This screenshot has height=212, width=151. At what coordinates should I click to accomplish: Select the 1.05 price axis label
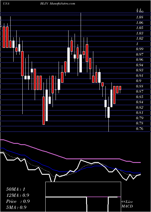pyautogui.click(x=140, y=28)
